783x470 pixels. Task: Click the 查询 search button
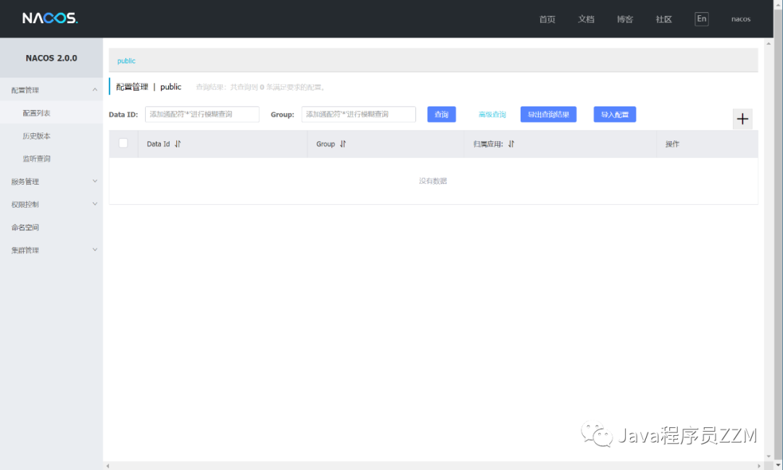coord(442,114)
